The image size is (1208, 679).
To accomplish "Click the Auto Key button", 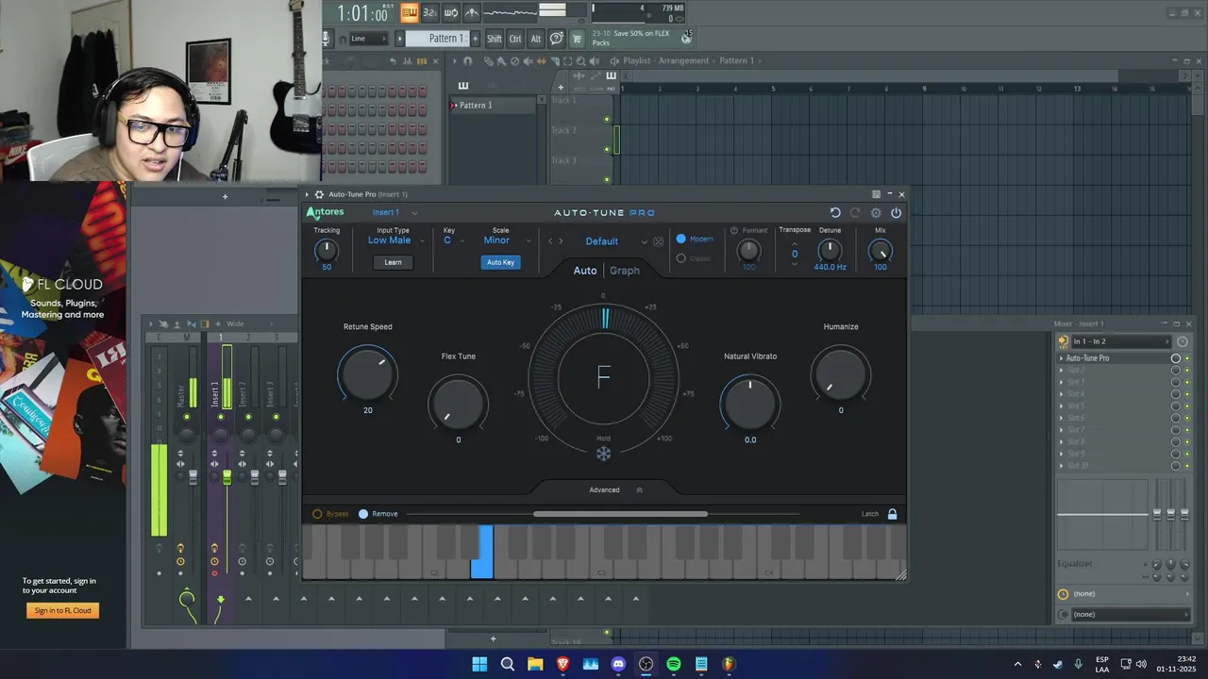I will click(x=500, y=262).
